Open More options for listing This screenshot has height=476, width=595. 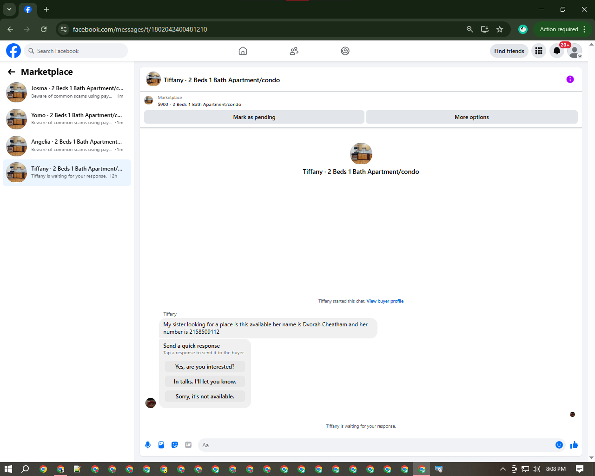click(x=472, y=117)
